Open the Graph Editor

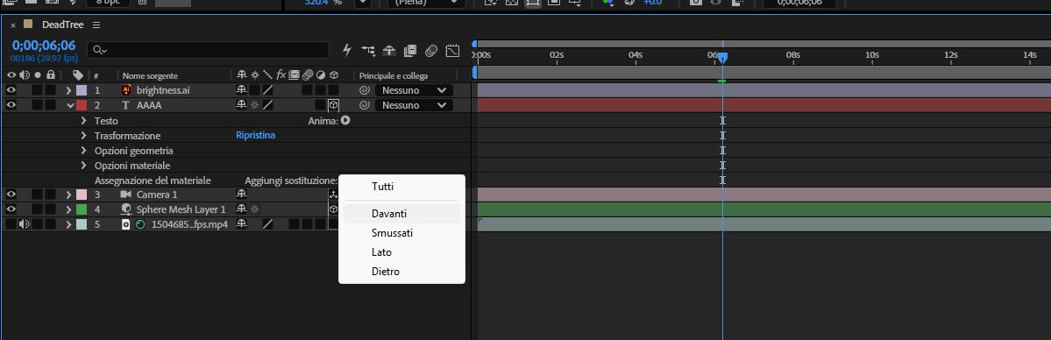pos(453,50)
